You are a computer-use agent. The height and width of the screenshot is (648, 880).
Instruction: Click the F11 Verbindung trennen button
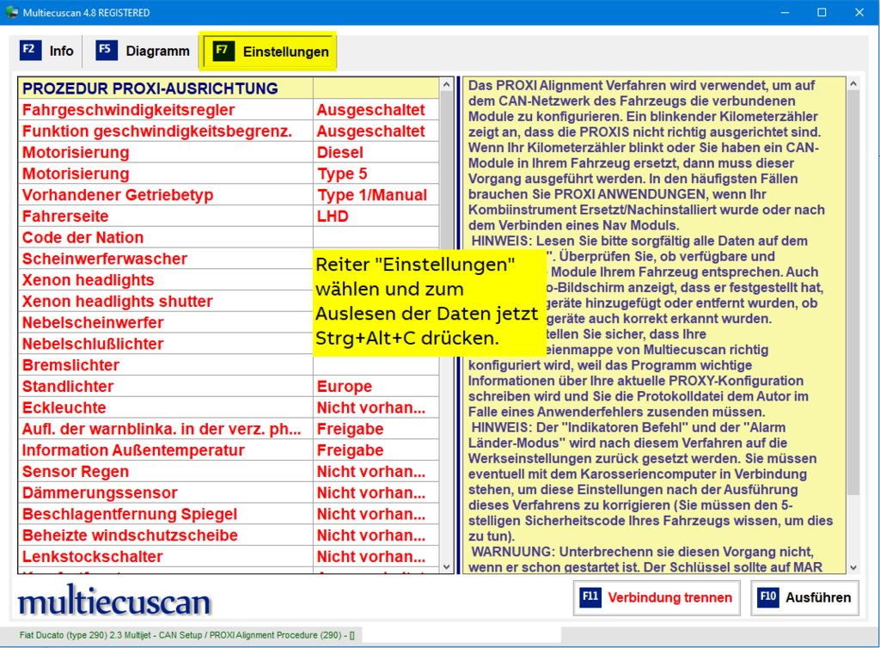656,597
